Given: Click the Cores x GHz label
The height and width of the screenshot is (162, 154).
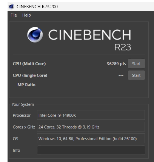Looking at the screenshot, I should [24, 127].
